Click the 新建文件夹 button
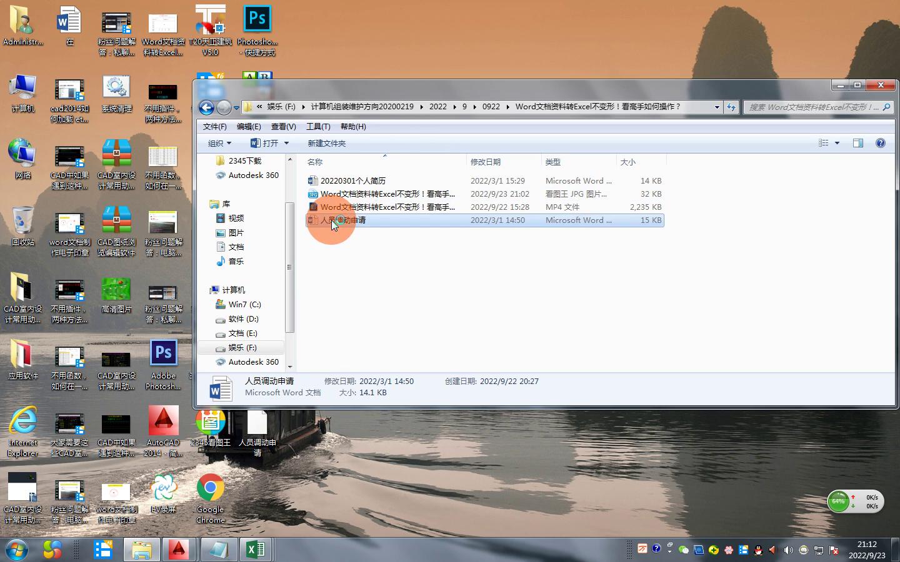This screenshot has height=562, width=900. [326, 143]
